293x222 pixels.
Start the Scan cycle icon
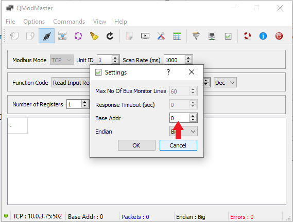click(78, 36)
